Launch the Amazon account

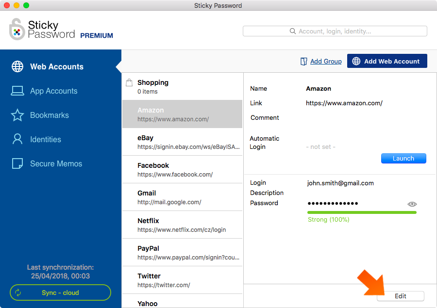tap(403, 159)
